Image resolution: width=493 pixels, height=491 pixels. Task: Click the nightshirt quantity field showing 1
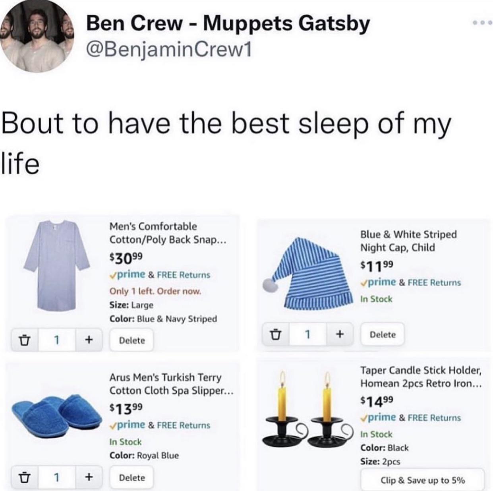(56, 340)
